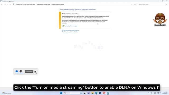Click the search highlights icon in taskbar search
Image resolution: width=169 pixels, height=95 pixels.
81,93
